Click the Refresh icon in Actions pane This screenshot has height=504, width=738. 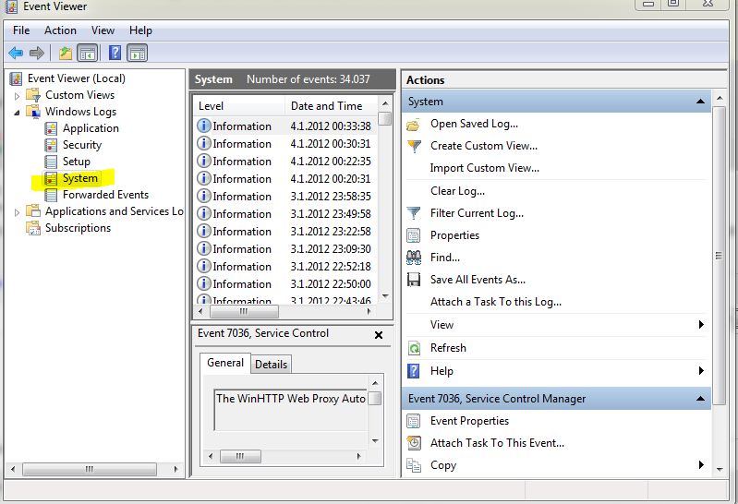pos(414,348)
